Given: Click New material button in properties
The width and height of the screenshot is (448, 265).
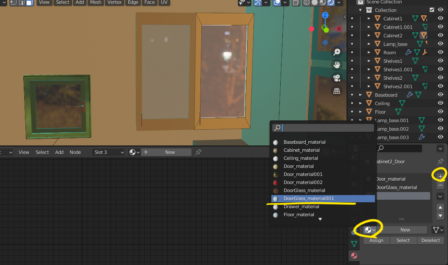Looking at the screenshot, I should click(405, 230).
